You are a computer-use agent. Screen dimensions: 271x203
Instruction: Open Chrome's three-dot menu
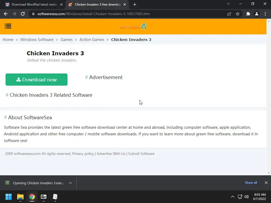265,14
